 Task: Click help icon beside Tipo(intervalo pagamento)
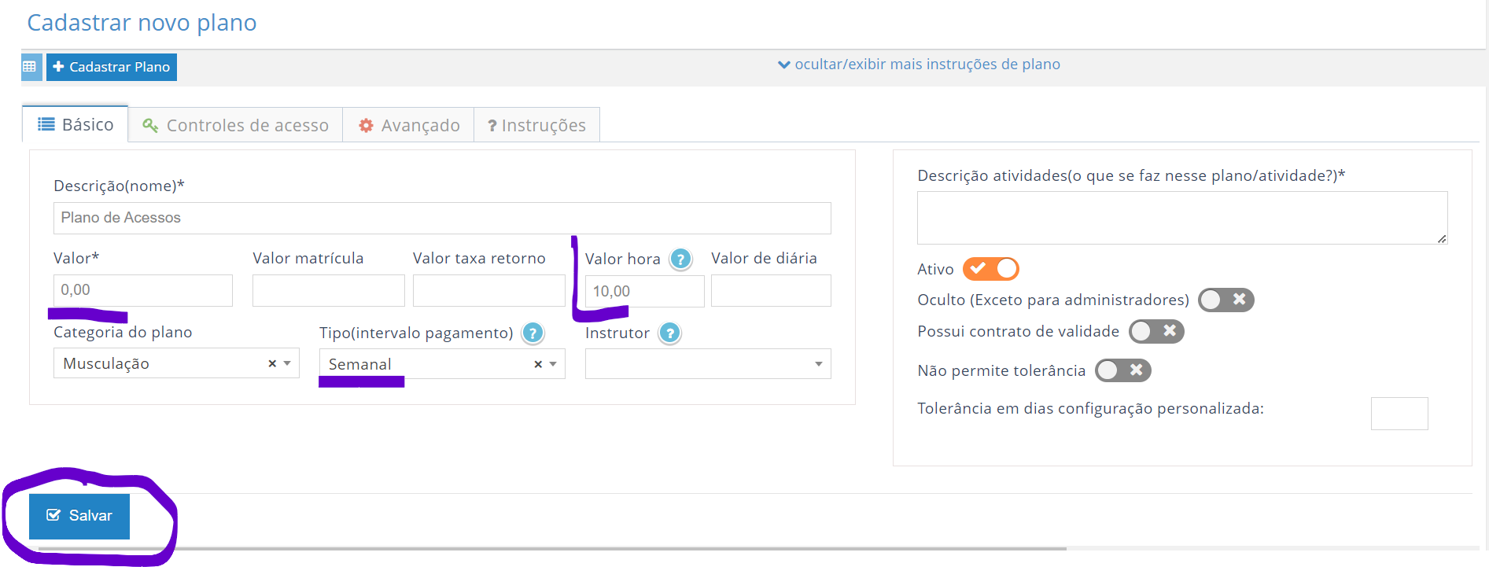coord(533,333)
